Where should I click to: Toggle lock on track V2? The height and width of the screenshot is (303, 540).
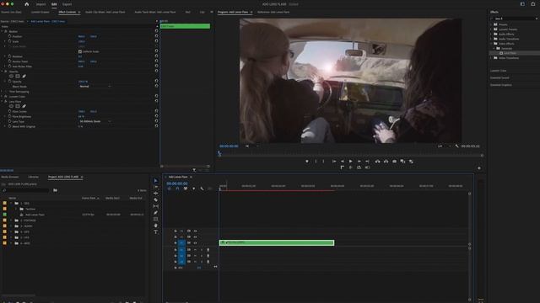(175, 237)
